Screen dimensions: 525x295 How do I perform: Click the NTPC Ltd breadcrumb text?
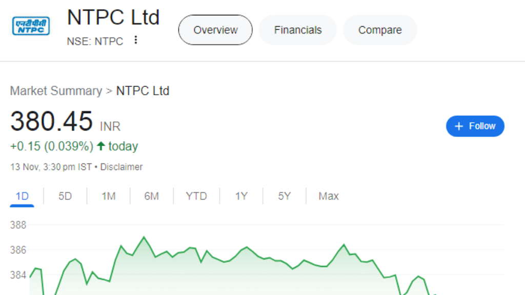tap(143, 91)
